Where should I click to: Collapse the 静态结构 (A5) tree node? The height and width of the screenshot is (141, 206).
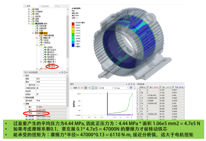29,23
